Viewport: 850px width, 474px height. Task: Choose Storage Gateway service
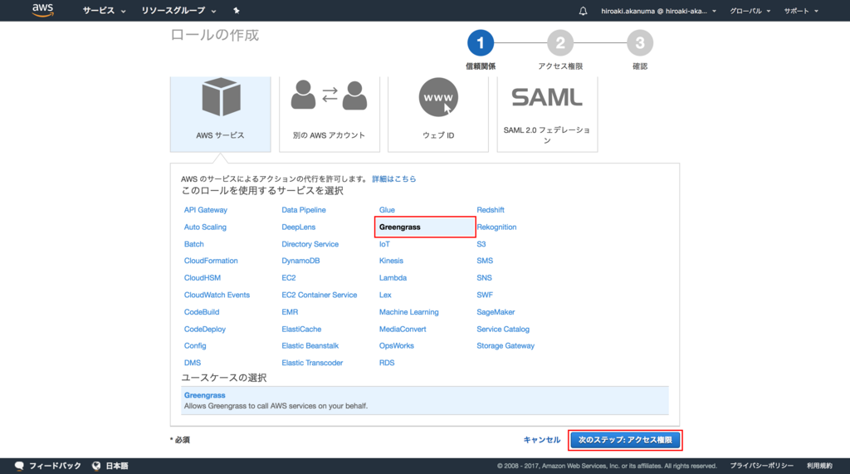pos(506,345)
